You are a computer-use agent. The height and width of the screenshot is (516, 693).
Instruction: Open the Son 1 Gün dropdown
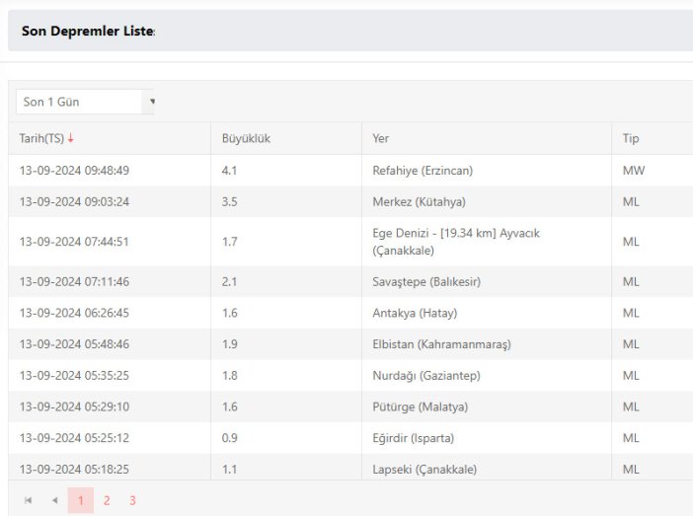[84, 102]
